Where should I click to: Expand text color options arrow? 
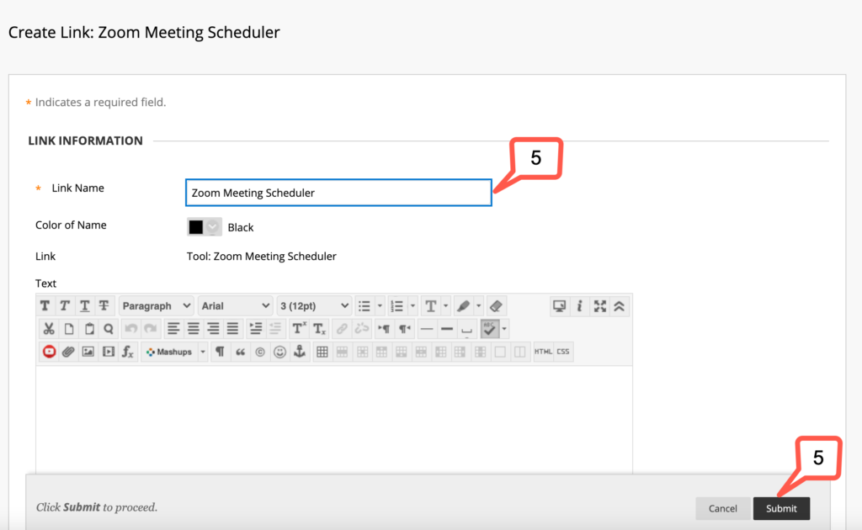click(x=446, y=306)
